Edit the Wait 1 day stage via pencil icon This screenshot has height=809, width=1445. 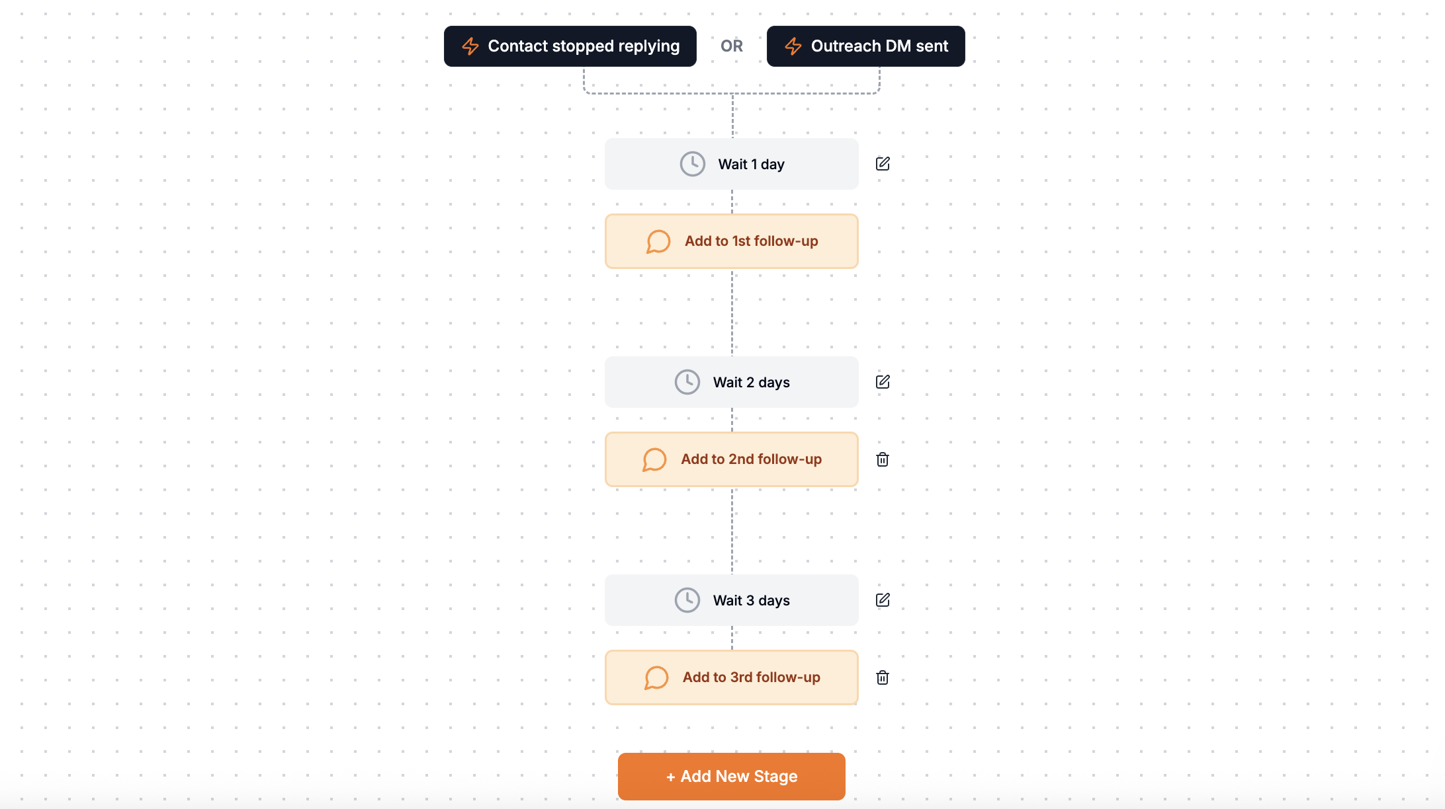[882, 163]
